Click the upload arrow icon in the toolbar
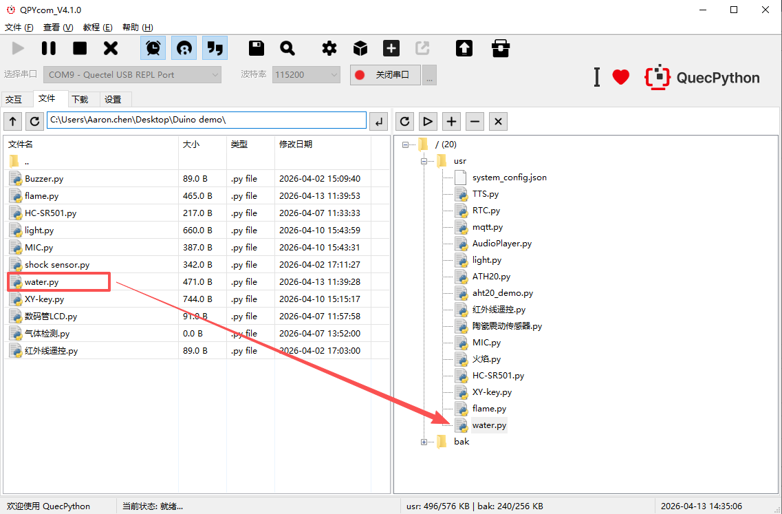Image resolution: width=782 pixels, height=514 pixels. click(x=464, y=48)
